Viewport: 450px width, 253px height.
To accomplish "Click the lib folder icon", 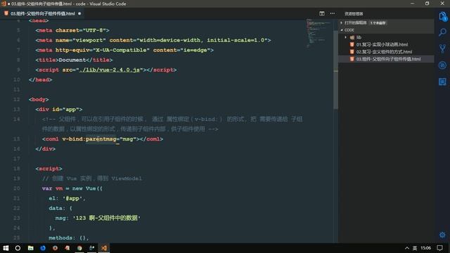I will pos(352,37).
